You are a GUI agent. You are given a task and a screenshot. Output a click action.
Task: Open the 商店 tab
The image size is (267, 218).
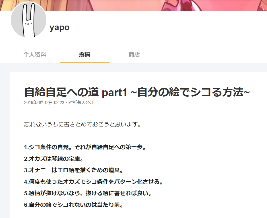coord(134,55)
